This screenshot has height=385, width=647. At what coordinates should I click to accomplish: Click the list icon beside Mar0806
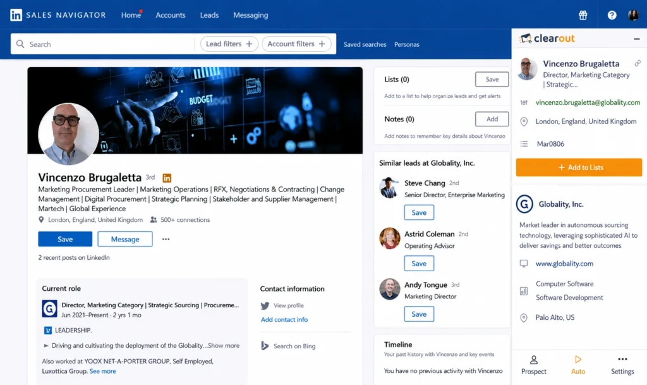click(524, 144)
